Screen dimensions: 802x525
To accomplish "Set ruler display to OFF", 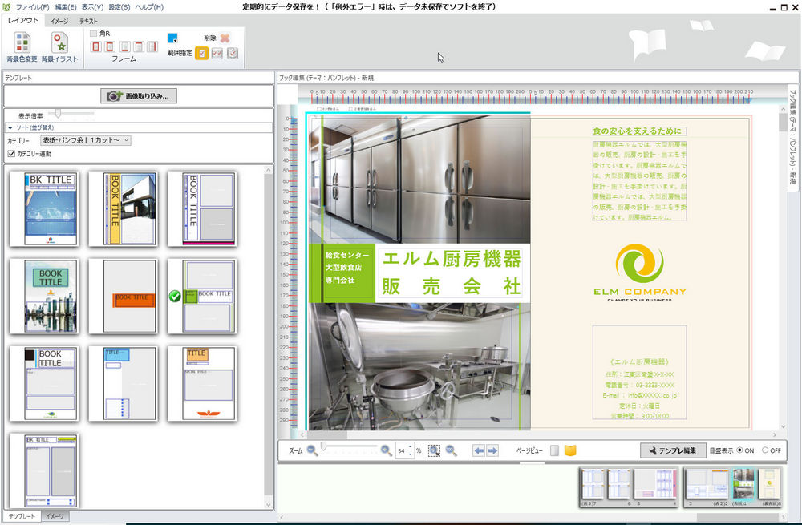I will 765,450.
